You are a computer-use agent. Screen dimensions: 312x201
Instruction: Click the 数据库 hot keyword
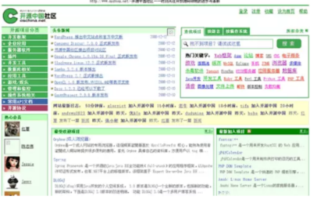pyautogui.click(x=289, y=71)
